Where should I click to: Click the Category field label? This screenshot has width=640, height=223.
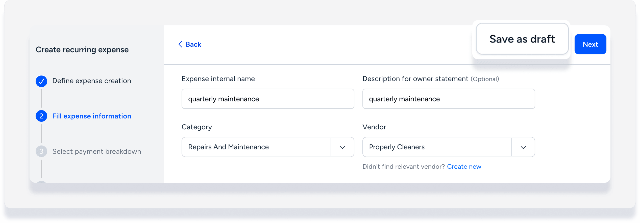point(197,127)
